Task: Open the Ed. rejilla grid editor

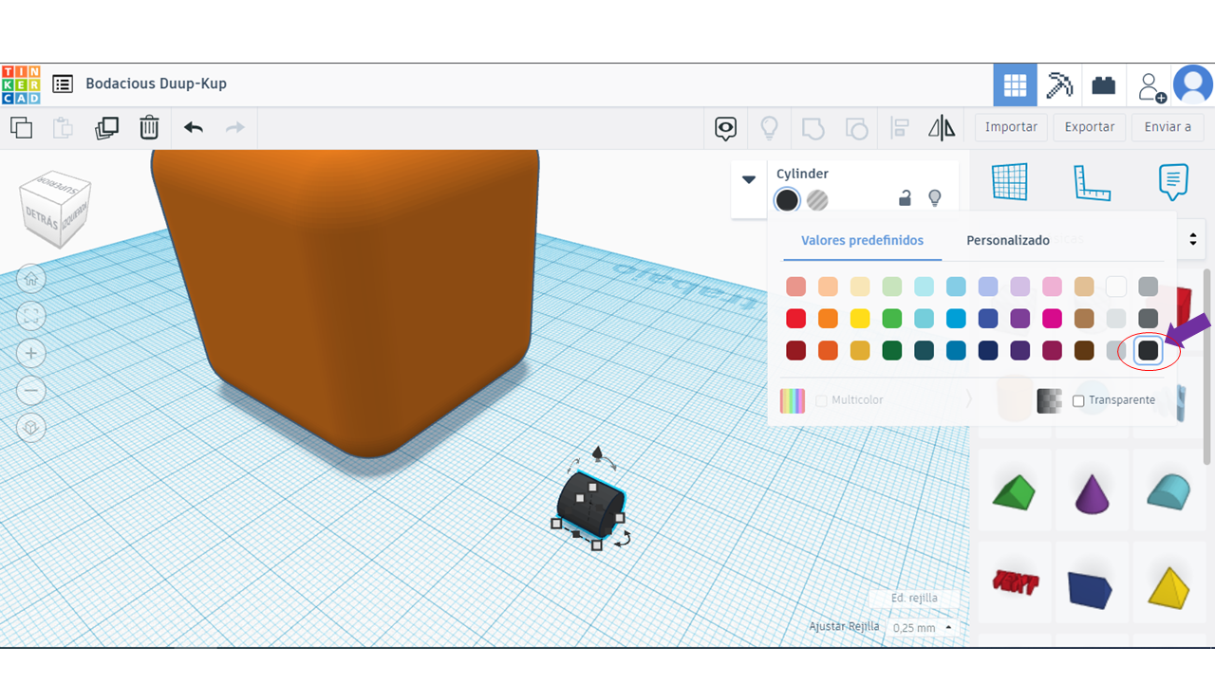Action: click(914, 599)
